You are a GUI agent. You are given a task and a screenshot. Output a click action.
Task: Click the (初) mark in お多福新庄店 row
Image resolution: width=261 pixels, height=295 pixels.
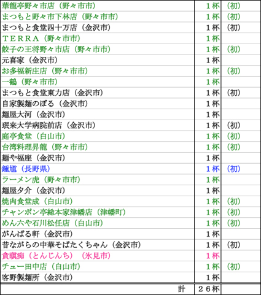click(233, 71)
